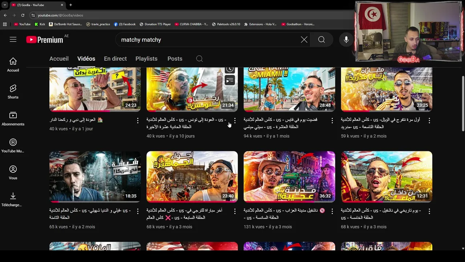
Task: Play the 28:48 Miami video thumbnail
Action: tap(289, 89)
